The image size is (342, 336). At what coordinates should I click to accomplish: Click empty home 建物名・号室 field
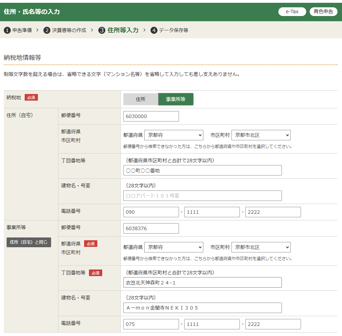(x=202, y=196)
